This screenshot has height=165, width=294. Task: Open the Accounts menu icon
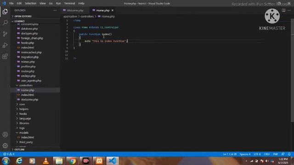point(5,134)
